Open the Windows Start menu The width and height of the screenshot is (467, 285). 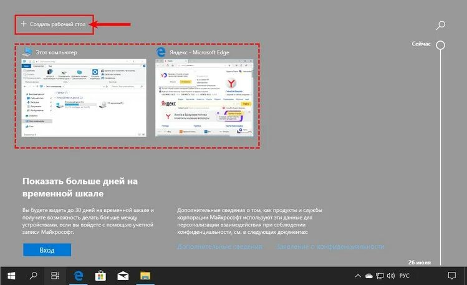point(11,276)
